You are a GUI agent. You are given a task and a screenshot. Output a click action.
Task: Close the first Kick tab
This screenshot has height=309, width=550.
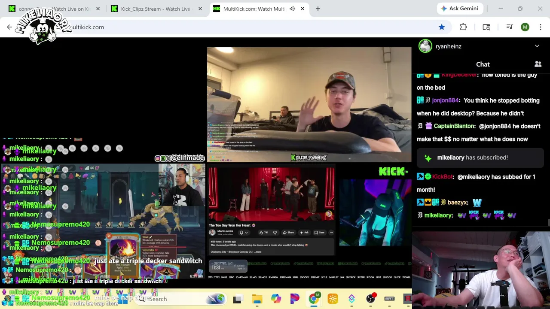98,9
